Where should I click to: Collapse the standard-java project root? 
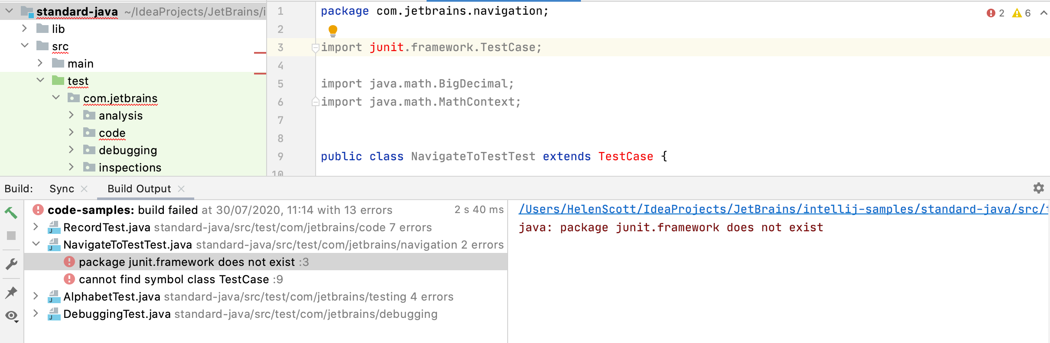(9, 10)
